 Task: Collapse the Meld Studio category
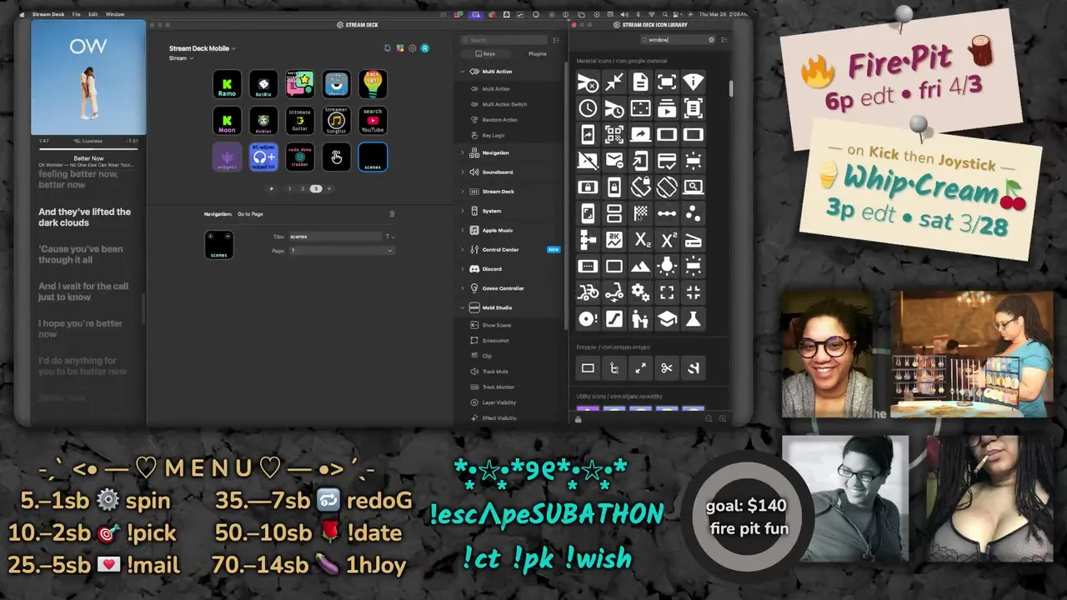point(463,307)
